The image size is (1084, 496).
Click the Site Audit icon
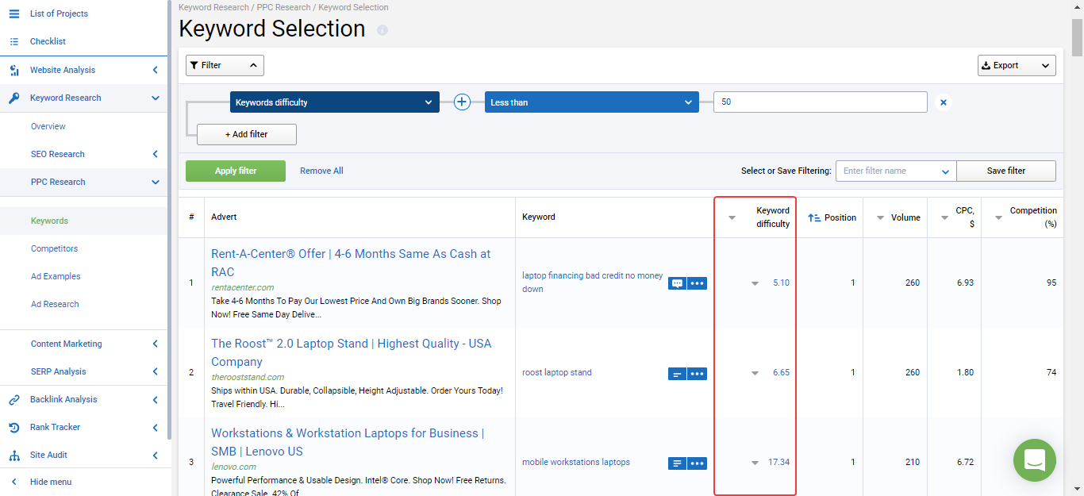pos(14,455)
